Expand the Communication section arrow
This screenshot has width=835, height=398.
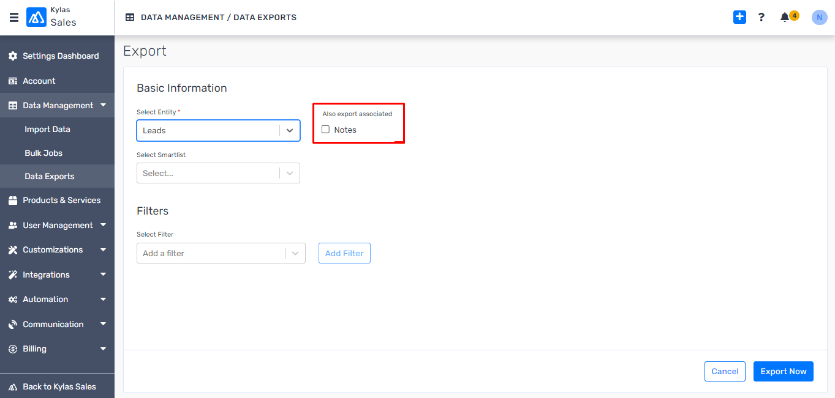tap(103, 324)
